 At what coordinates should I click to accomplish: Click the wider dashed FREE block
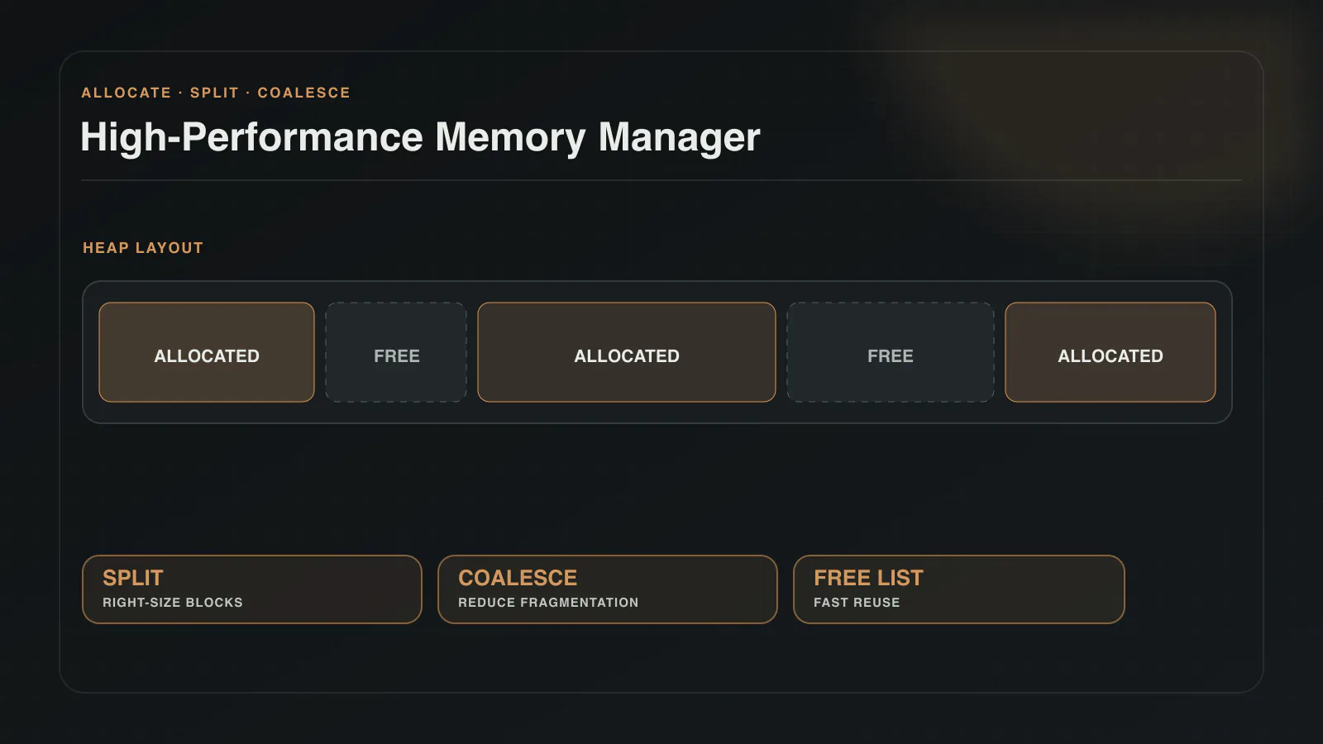(x=891, y=352)
